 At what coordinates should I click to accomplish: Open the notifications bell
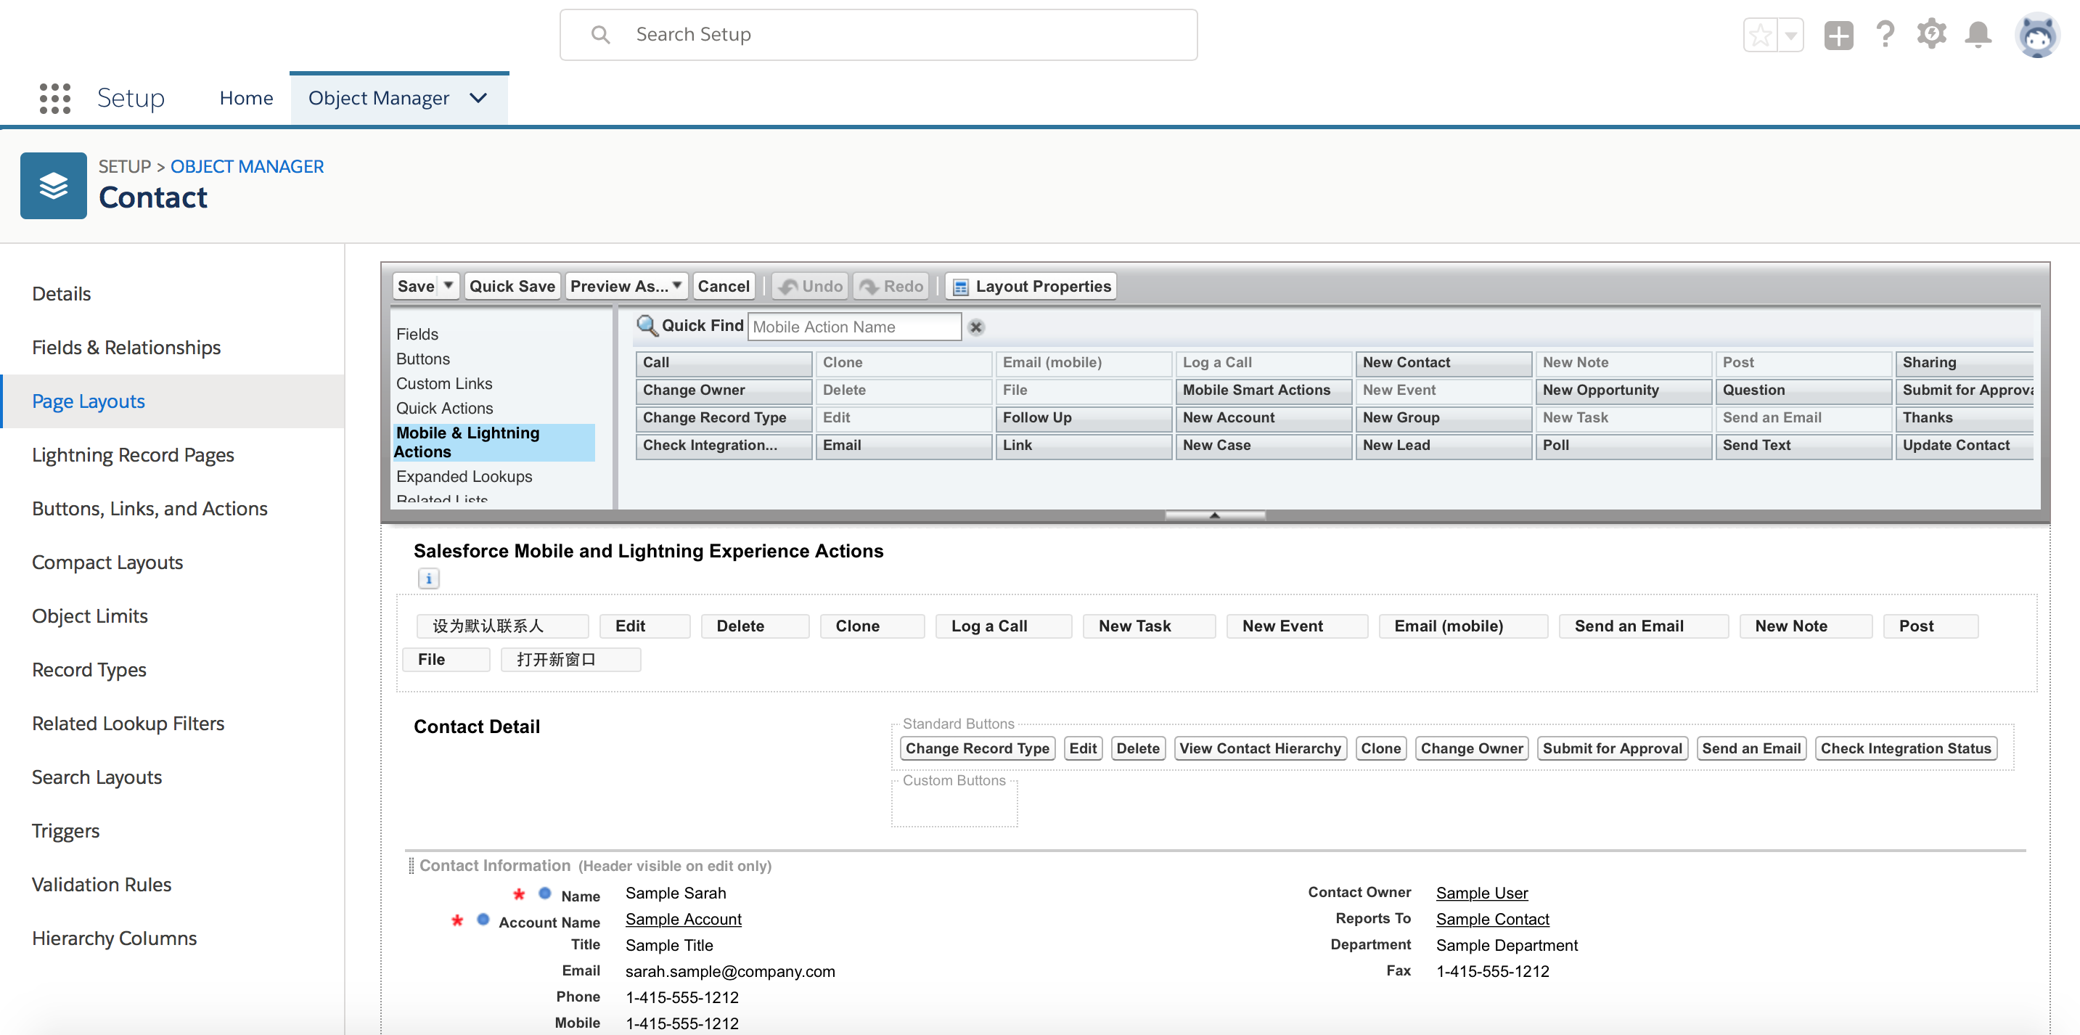point(1978,35)
